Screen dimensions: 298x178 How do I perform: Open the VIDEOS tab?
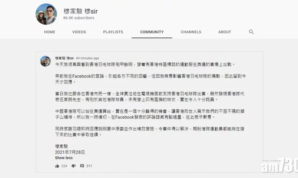point(79,32)
